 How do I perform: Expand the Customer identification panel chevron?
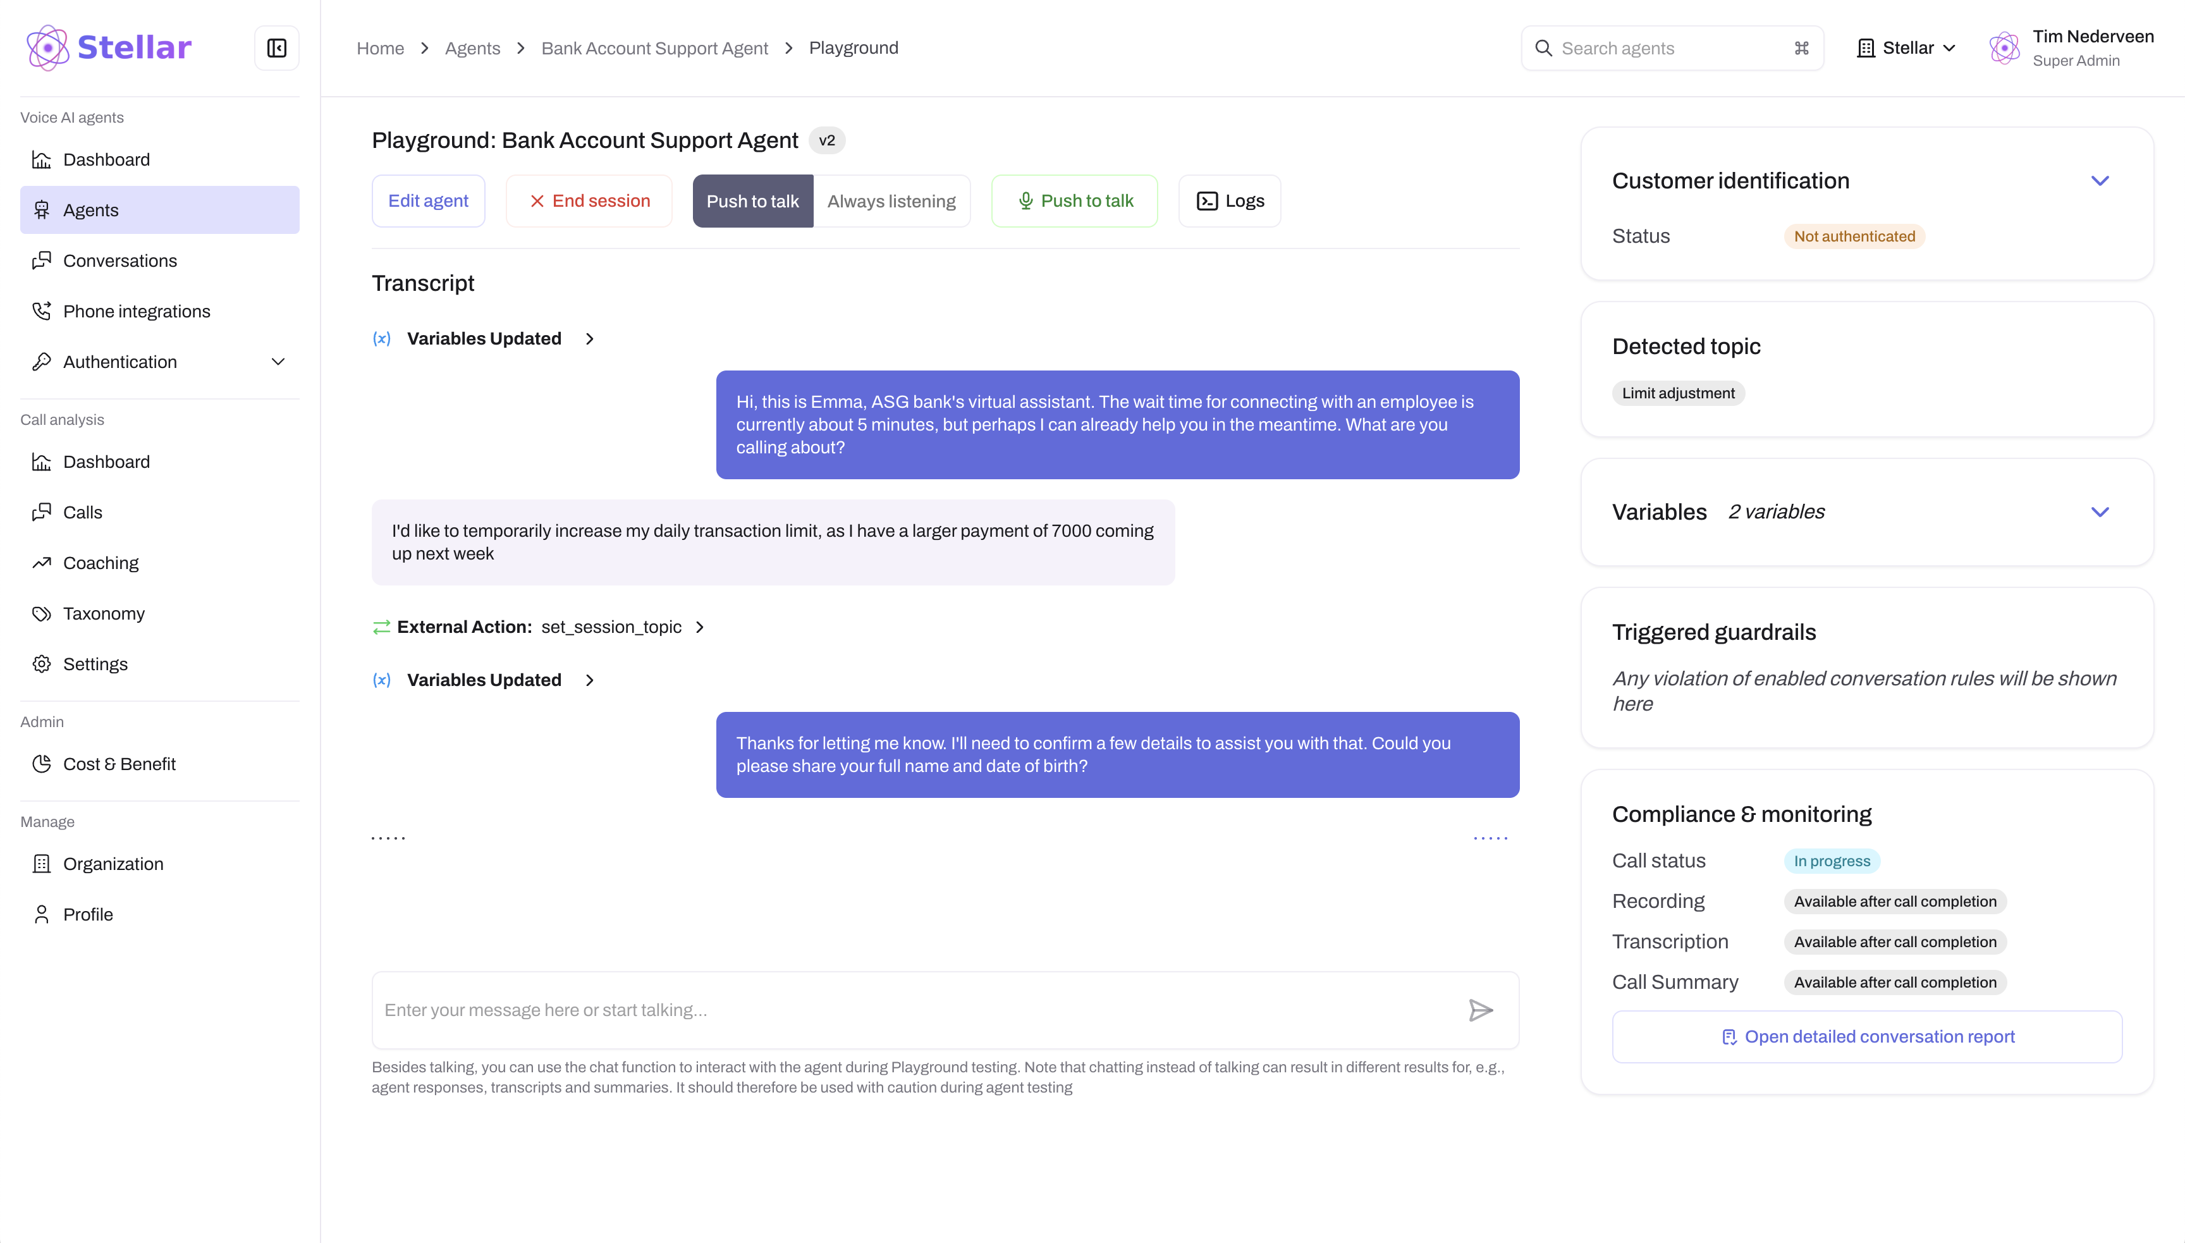pos(2100,181)
